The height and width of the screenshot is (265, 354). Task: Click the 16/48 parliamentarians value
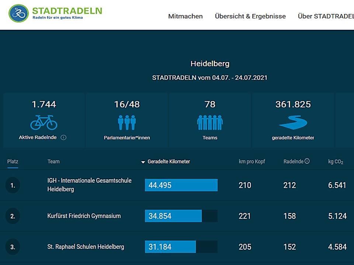coord(127,104)
